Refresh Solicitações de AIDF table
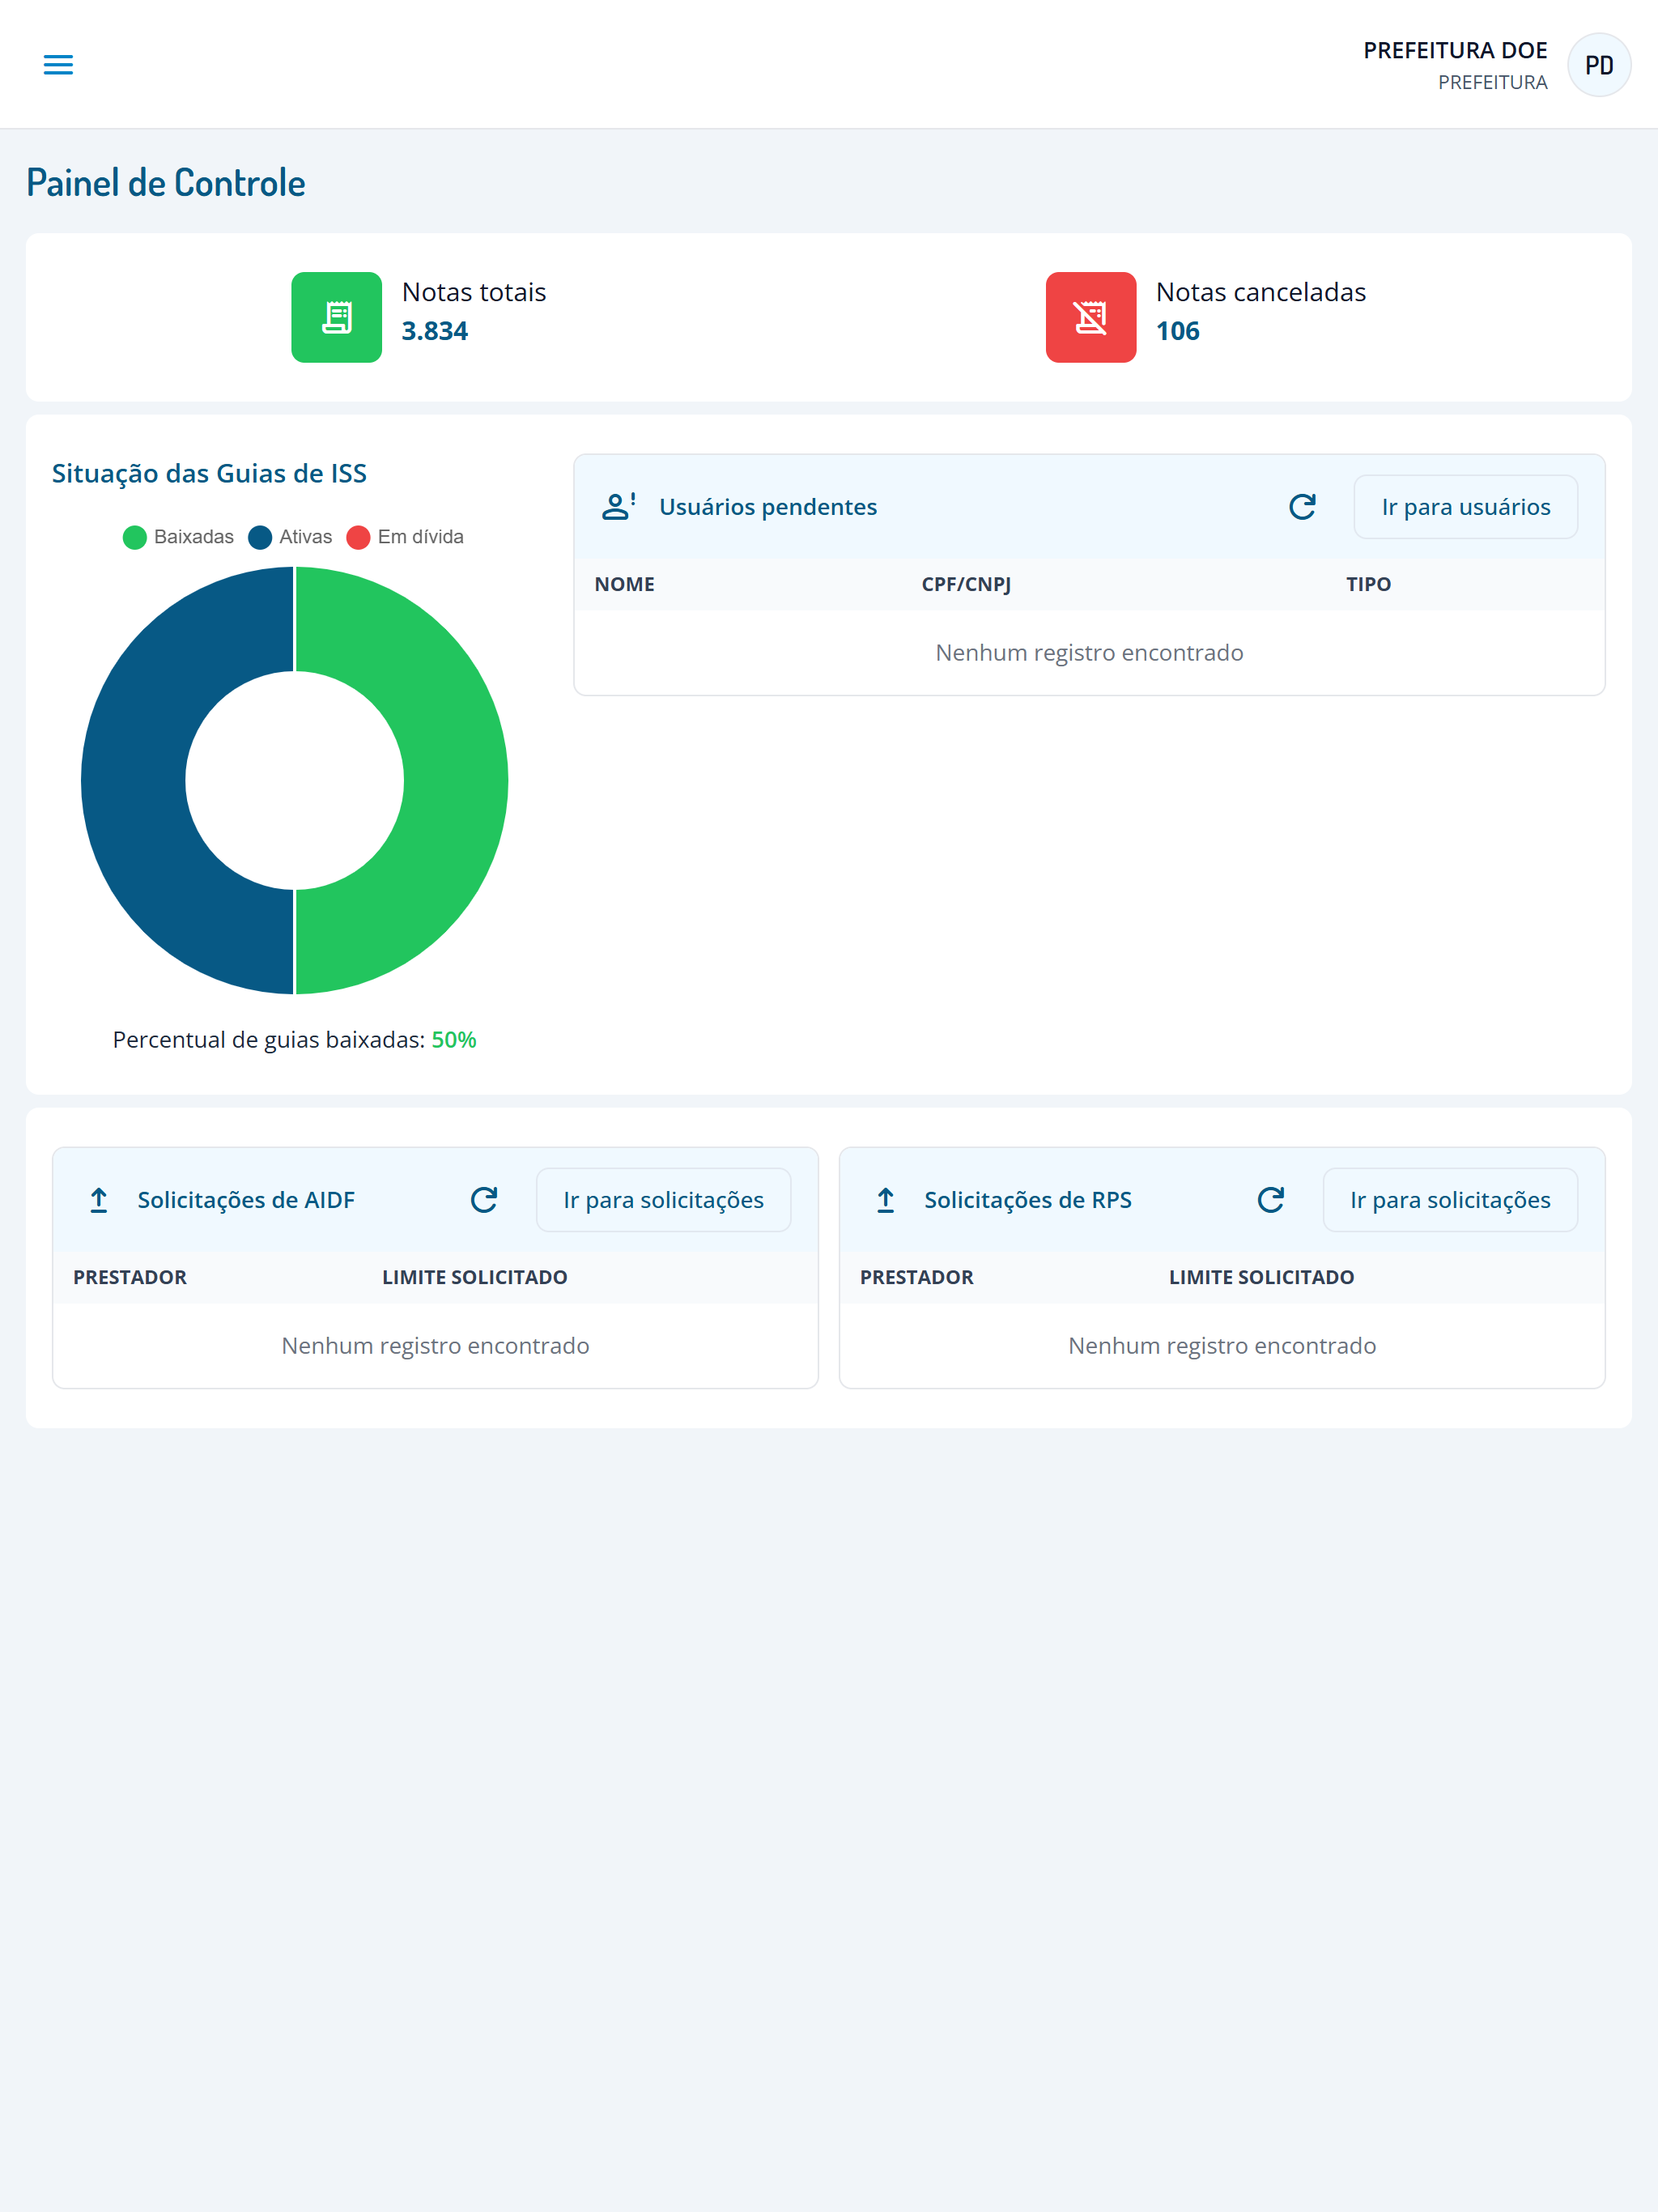The width and height of the screenshot is (1658, 2212). pos(483,1200)
